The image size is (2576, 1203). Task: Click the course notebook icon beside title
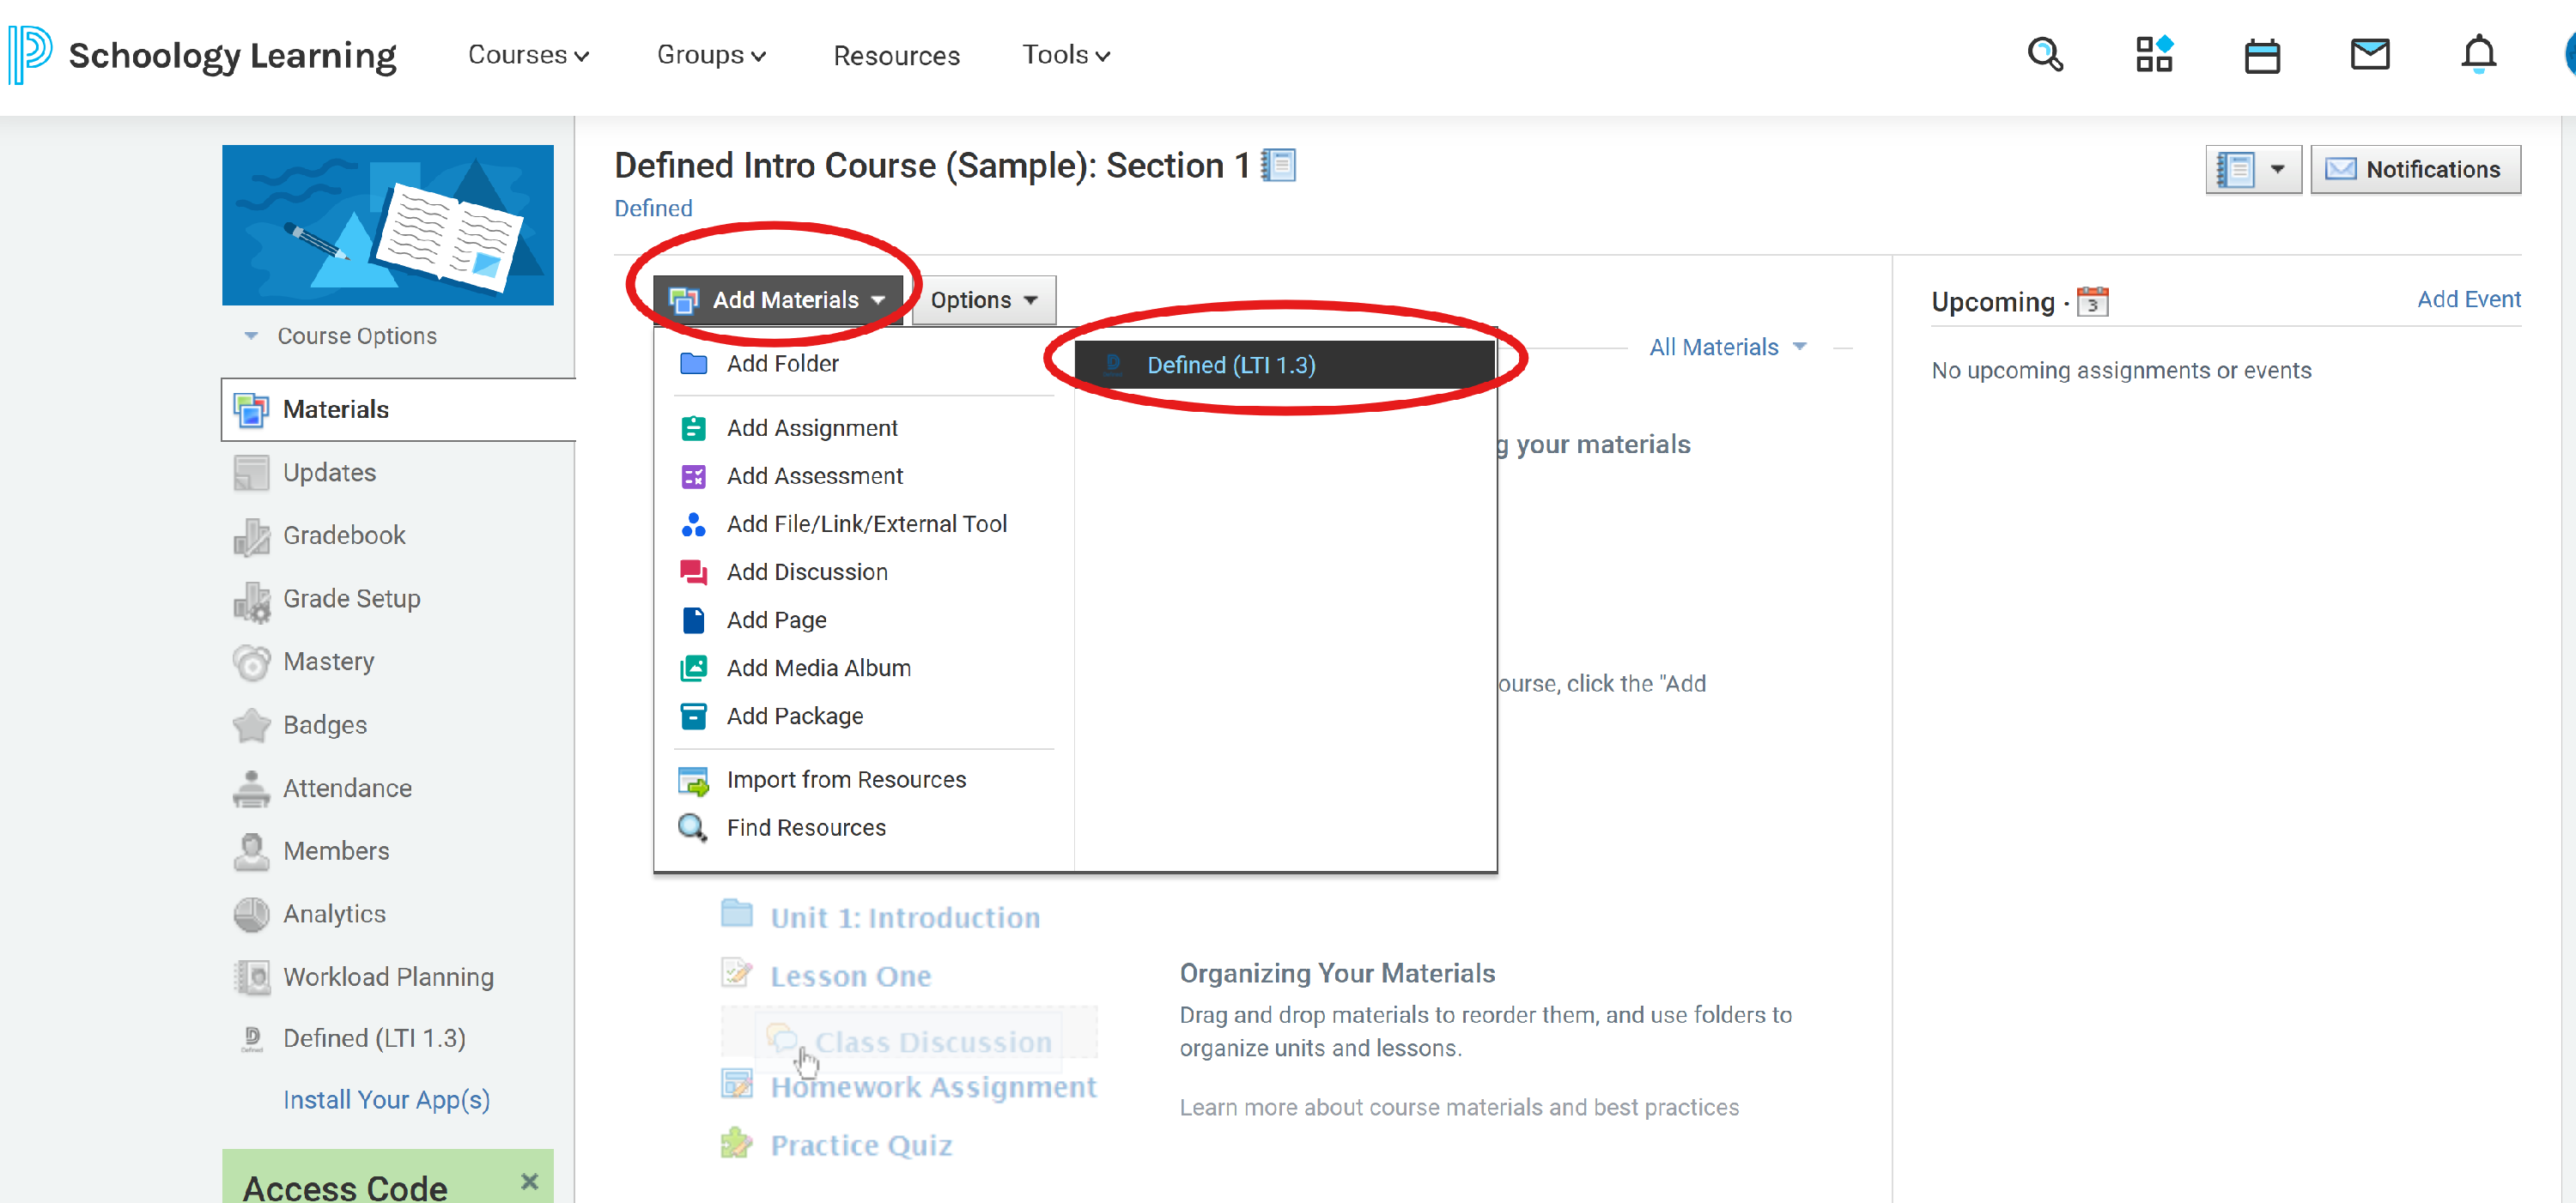[x=1278, y=165]
